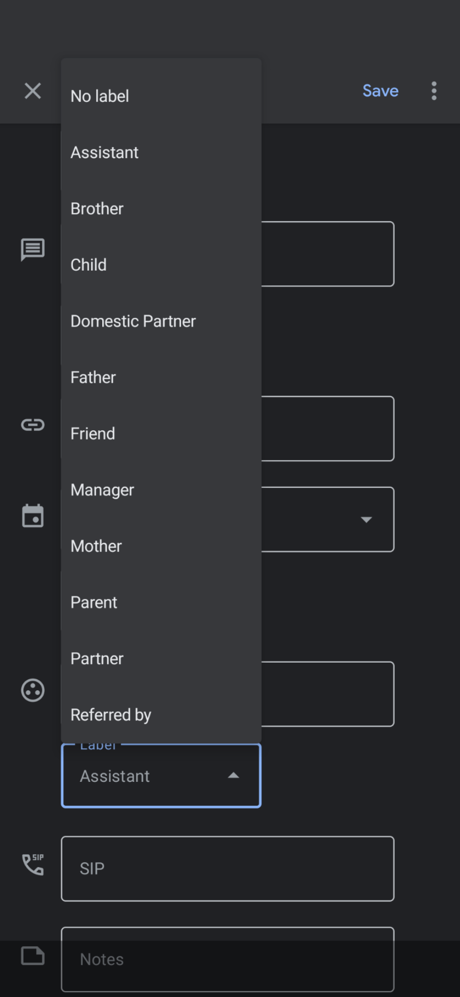Image resolution: width=460 pixels, height=997 pixels.
Task: Click the message bubble icon
Action: (x=33, y=249)
